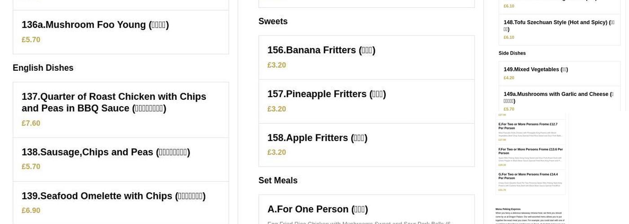Click the English Dishes section heading
629x224 pixels.
pyautogui.click(x=43, y=68)
